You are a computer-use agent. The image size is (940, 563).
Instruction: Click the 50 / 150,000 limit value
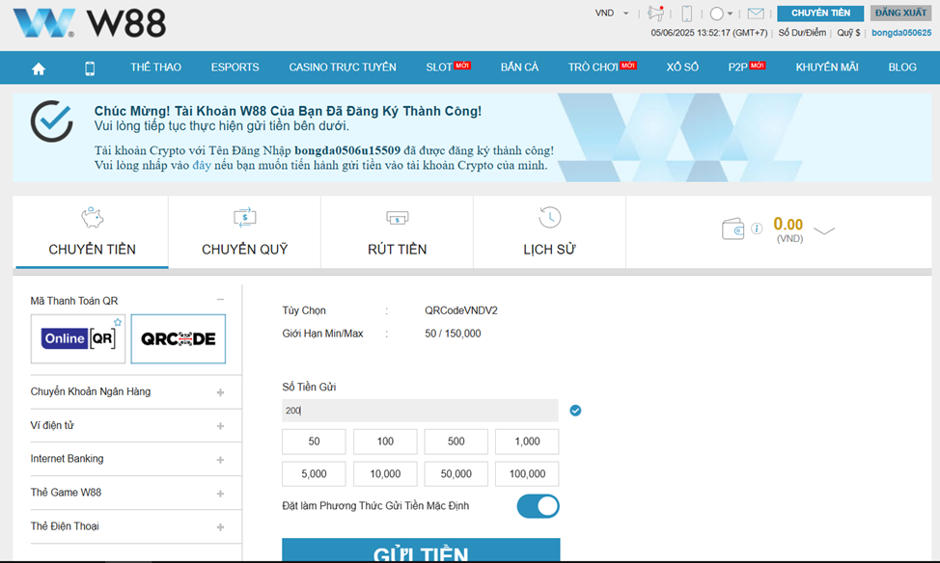[453, 334]
